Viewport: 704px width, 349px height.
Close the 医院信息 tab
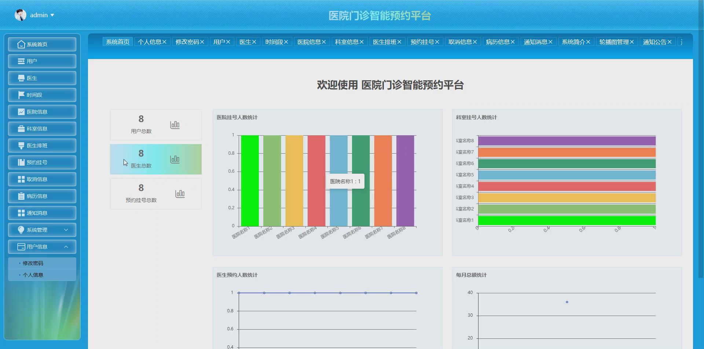[324, 42]
